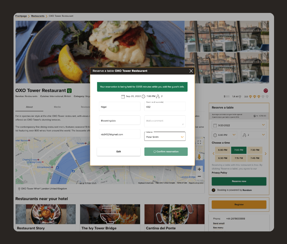The width and height of the screenshot is (287, 244).
Task: Click the See menu link
Action: coord(218,228)
